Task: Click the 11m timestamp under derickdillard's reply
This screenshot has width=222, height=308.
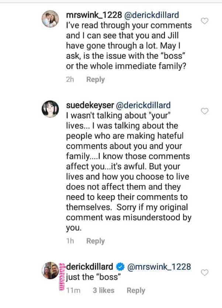Action: (74, 290)
